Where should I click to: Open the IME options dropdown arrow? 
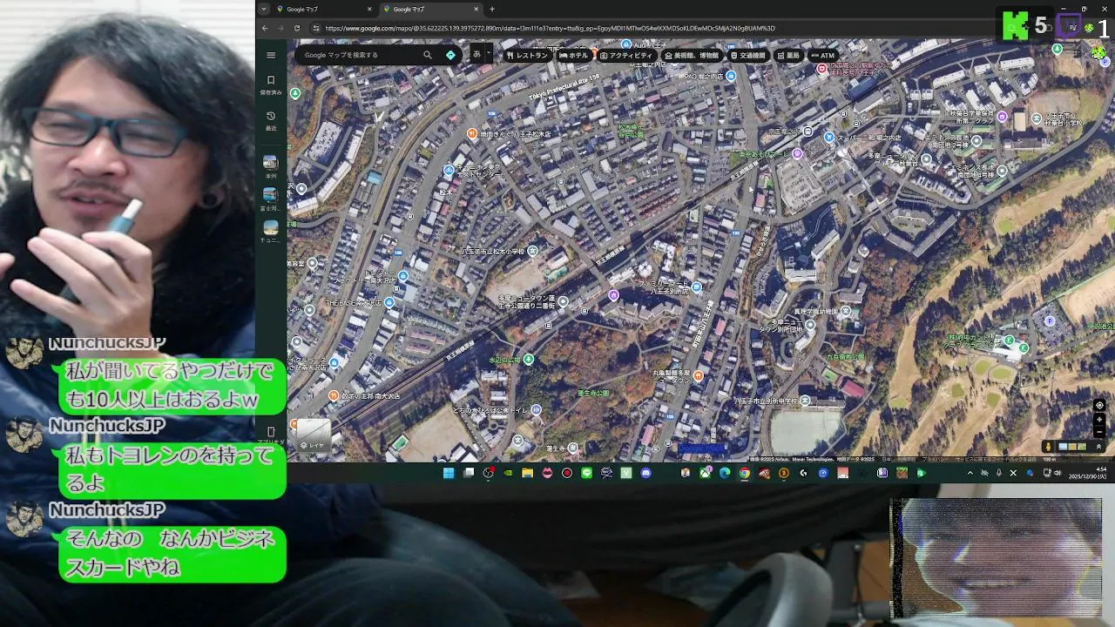[x=488, y=54]
